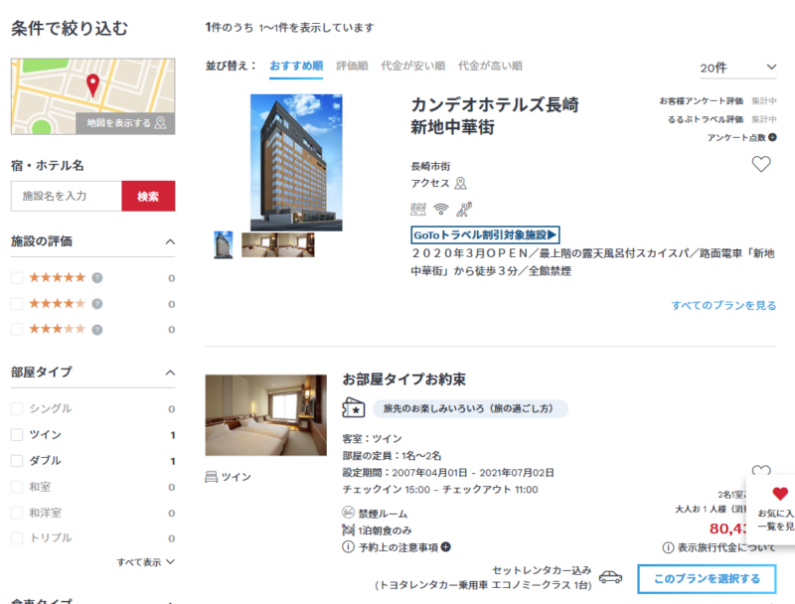
Task: Click このプランを選択する button
Action: tap(707, 578)
